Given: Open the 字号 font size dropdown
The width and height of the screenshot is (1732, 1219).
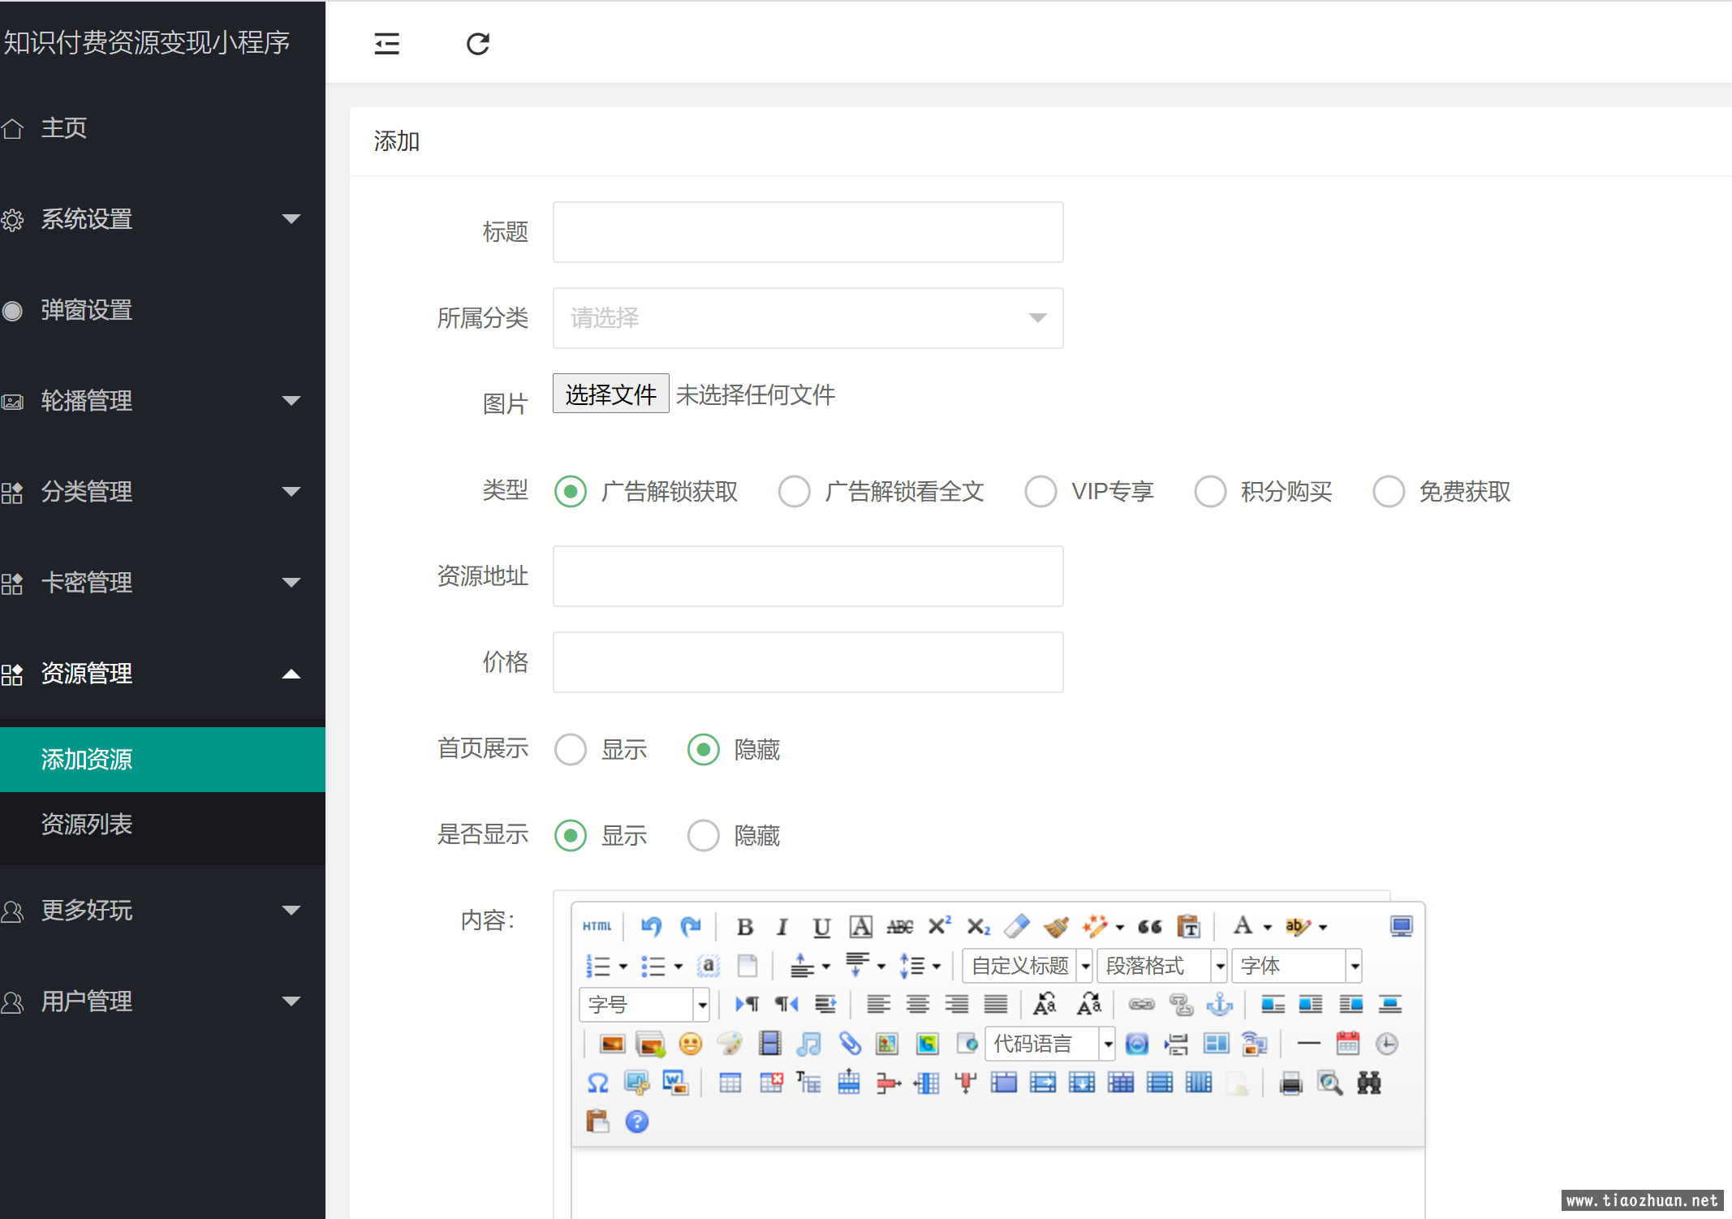Looking at the screenshot, I should tap(644, 1005).
